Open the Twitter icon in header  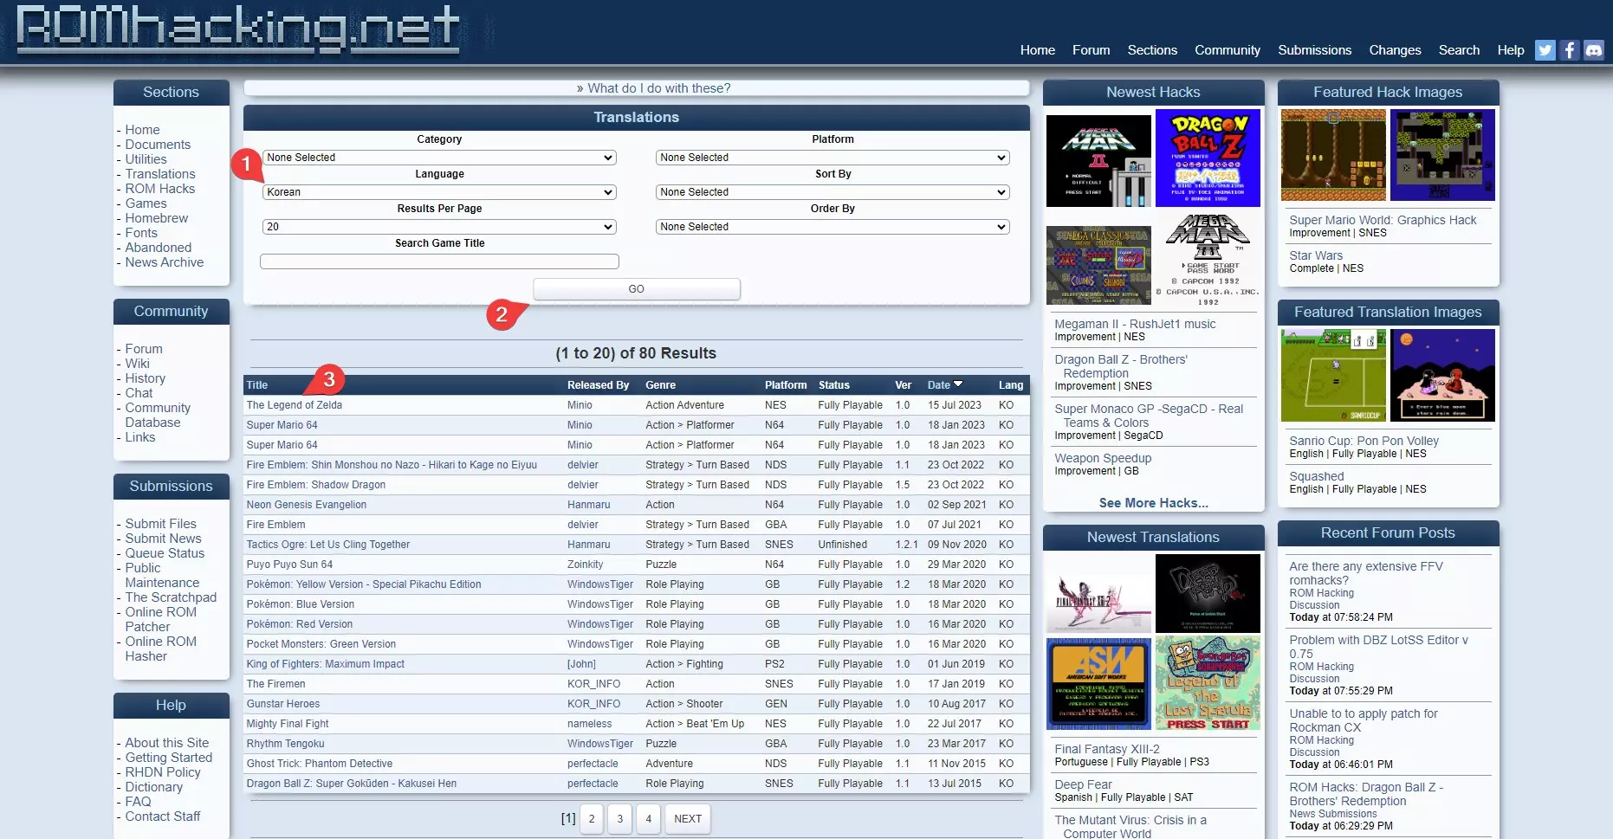[x=1545, y=50]
